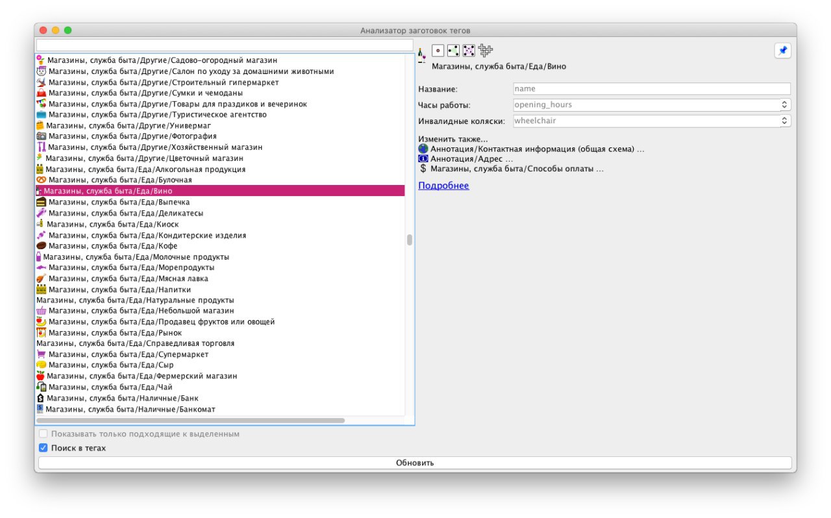Click the globe icon beside Контактная информация

423,149
